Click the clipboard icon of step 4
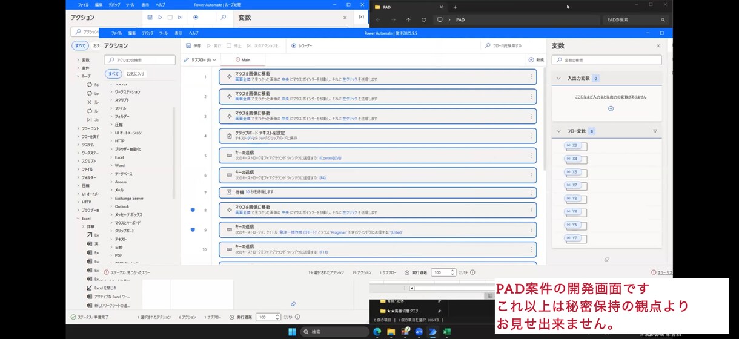Viewport: 739px width, 339px height. coord(229,136)
